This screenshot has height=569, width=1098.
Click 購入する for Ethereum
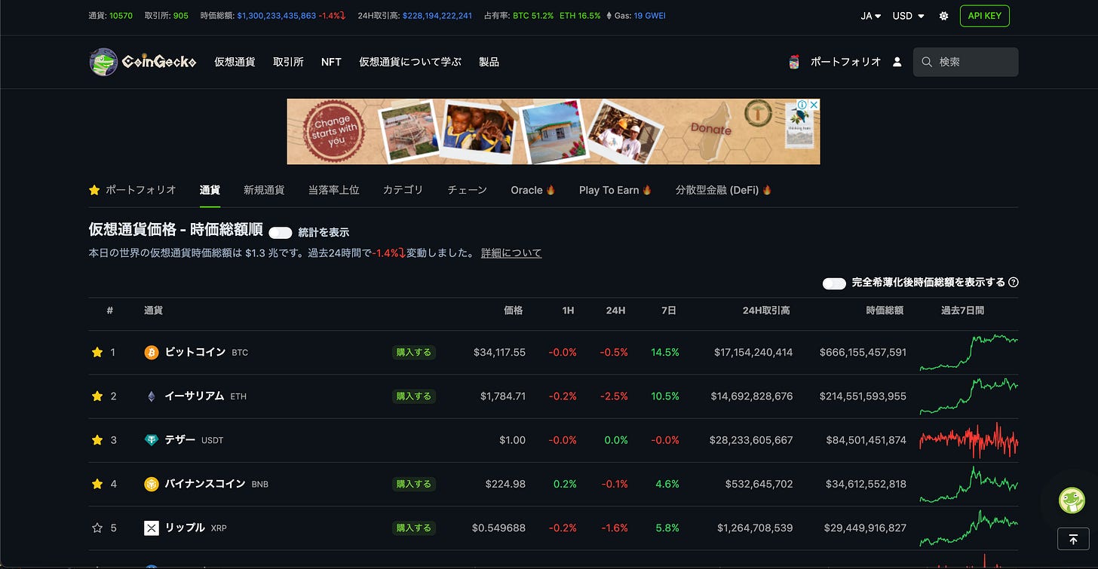[x=414, y=396]
